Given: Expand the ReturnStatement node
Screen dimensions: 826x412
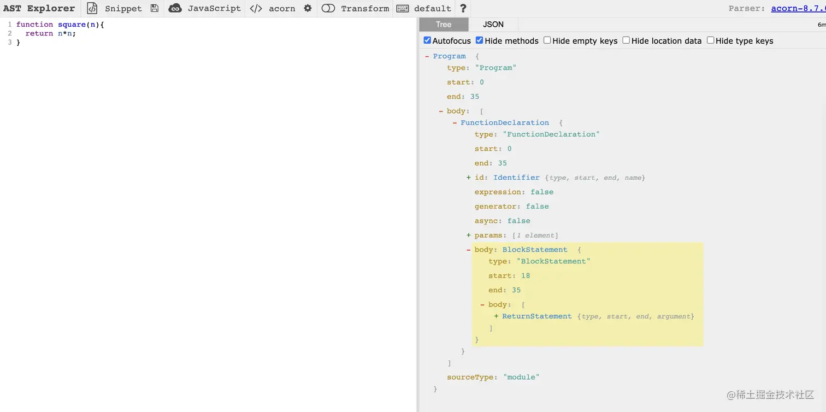Looking at the screenshot, I should (x=496, y=316).
